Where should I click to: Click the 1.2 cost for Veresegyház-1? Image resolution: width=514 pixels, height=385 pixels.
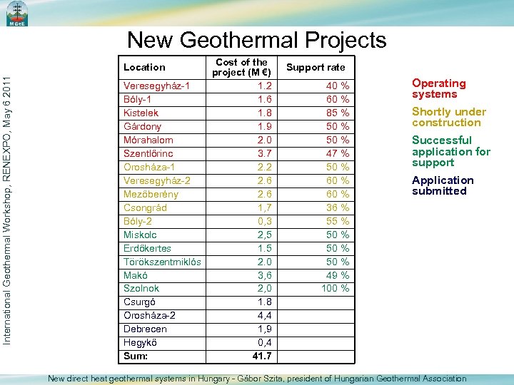(265, 86)
